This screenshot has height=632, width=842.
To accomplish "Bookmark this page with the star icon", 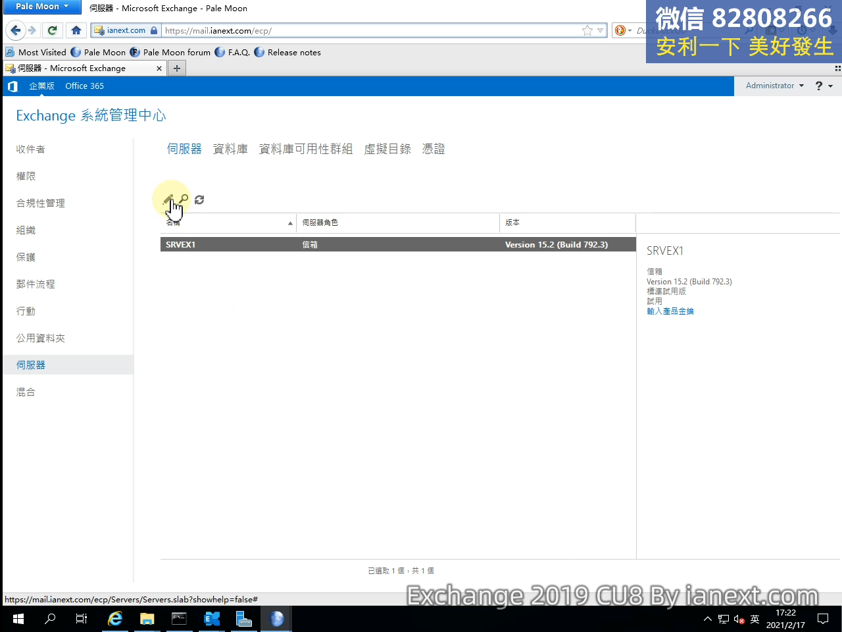I will tap(587, 30).
